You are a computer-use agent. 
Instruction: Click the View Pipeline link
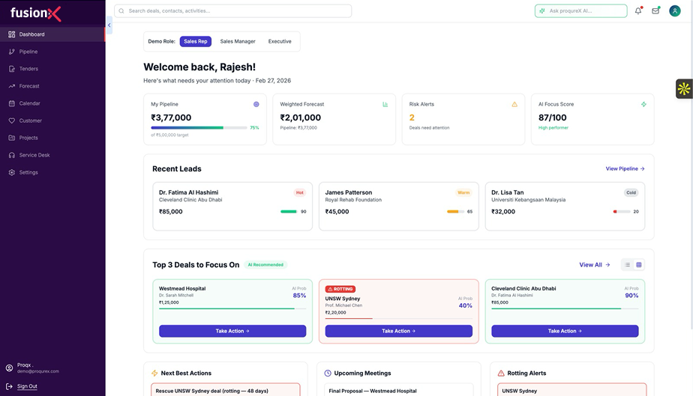(x=625, y=168)
